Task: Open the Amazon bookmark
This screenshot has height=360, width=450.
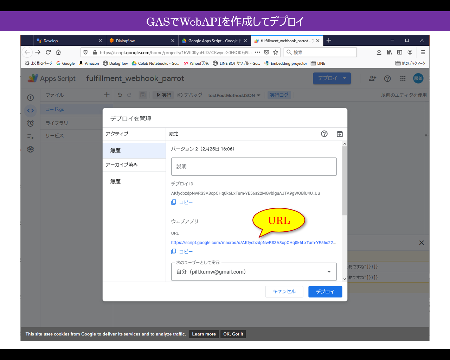Action: tap(89, 63)
